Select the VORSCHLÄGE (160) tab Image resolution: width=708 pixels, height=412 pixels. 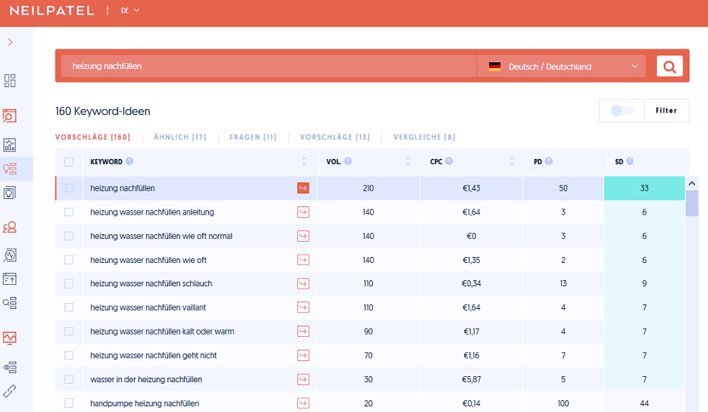pyautogui.click(x=93, y=137)
